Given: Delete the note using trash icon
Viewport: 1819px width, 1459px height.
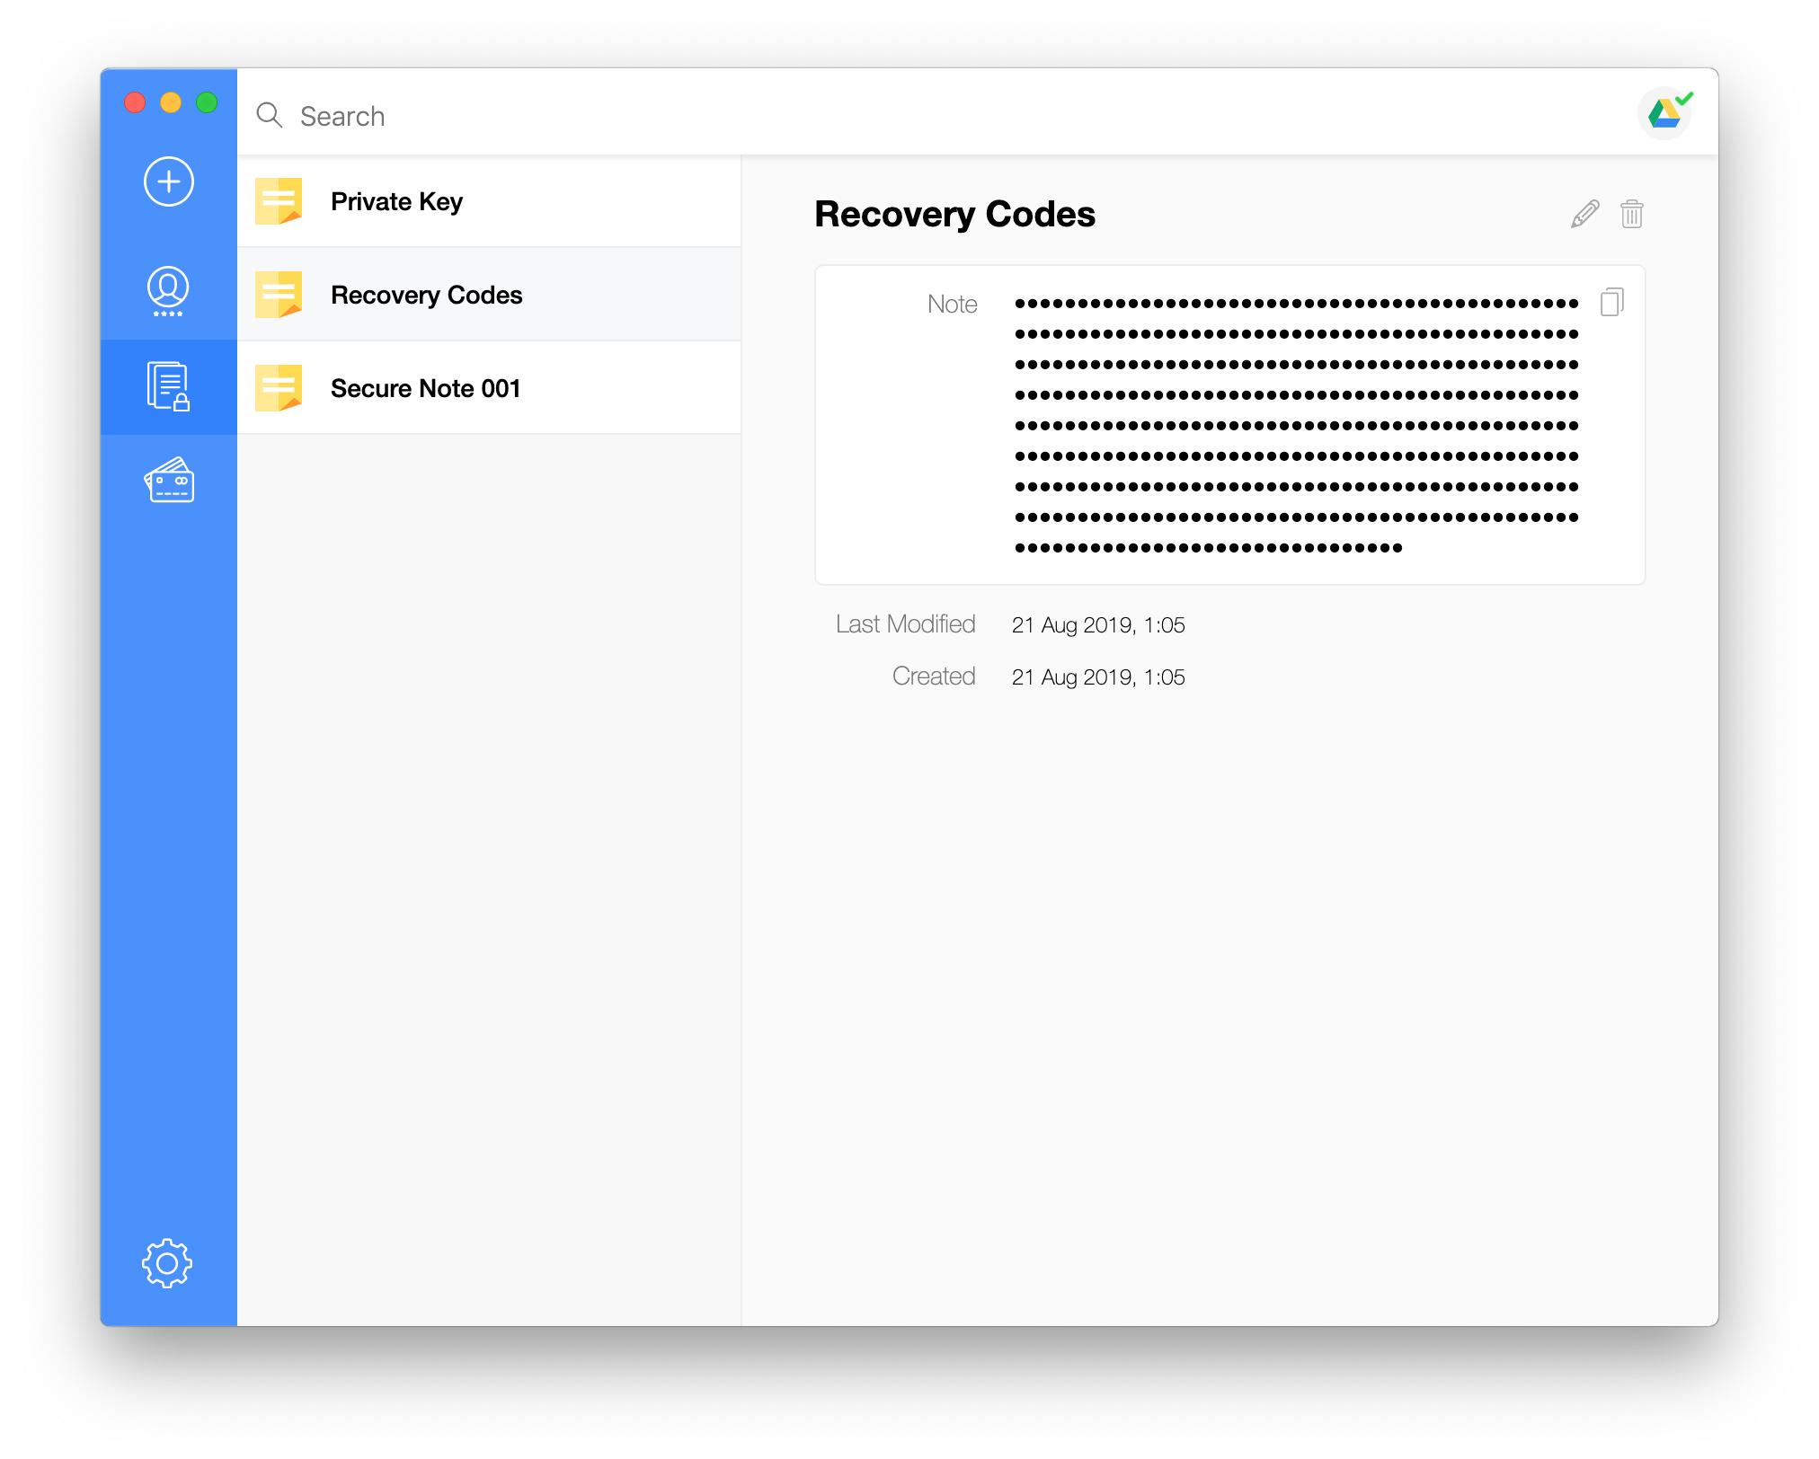Looking at the screenshot, I should tap(1632, 215).
